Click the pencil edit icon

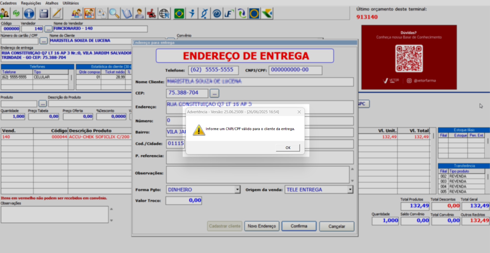click(57, 13)
